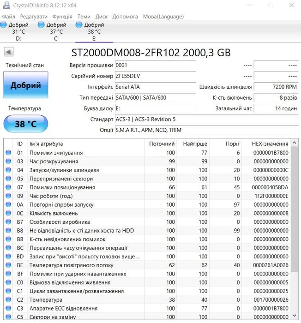Click the blue dot of attribute BC
This screenshot has height=323, width=301.
tap(8, 248)
